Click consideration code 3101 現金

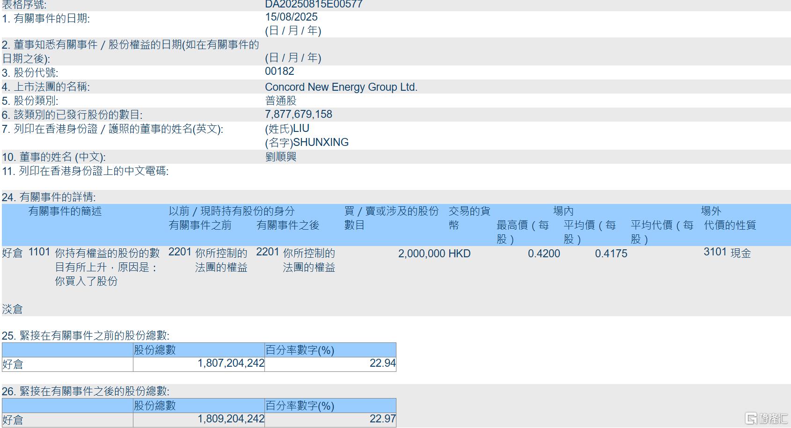pos(727,253)
